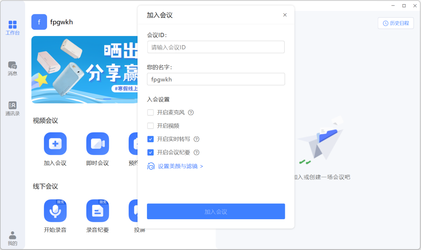Click the fpgwkh avatar icon
This screenshot has width=421, height=250.
(39, 22)
